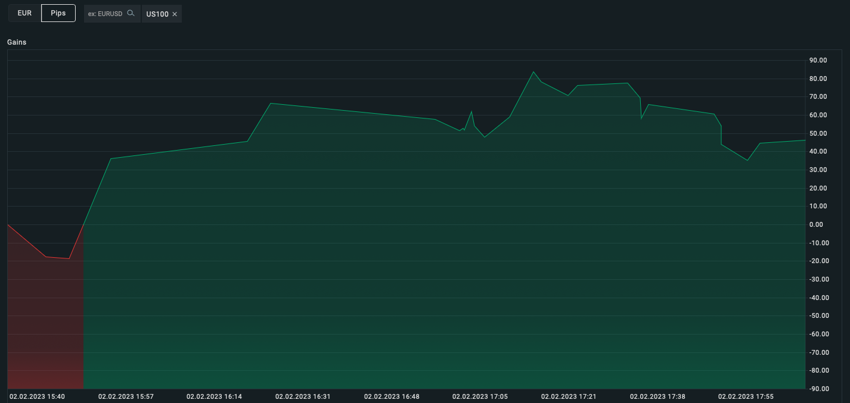Focus the symbol search field (ex: EURUSD)
This screenshot has width=850, height=403.
pos(111,14)
